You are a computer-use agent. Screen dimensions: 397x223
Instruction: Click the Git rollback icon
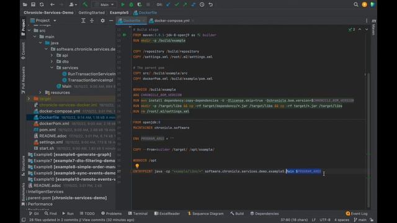tap(210, 4)
